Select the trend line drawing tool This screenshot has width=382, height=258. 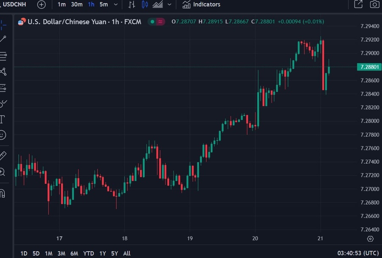3,39
